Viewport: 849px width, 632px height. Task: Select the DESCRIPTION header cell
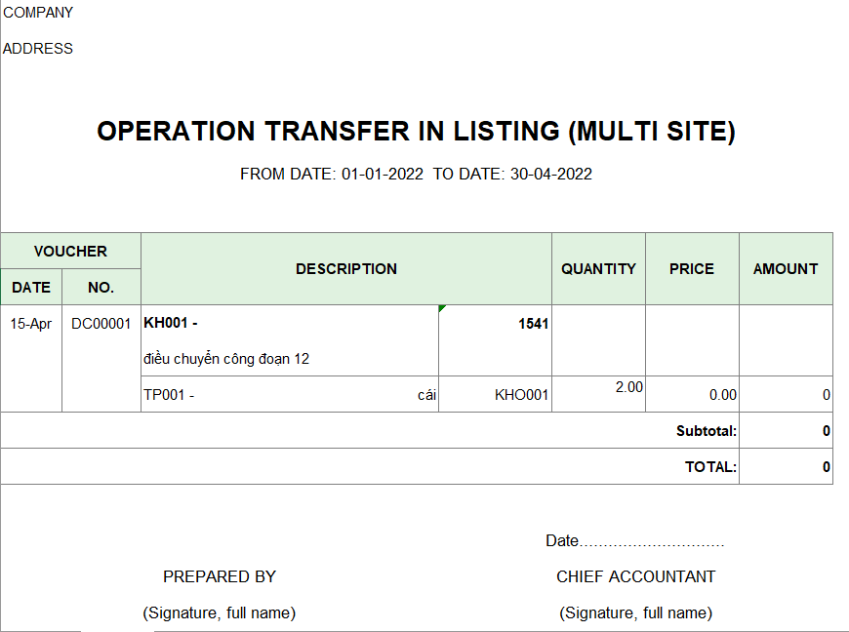click(x=346, y=269)
